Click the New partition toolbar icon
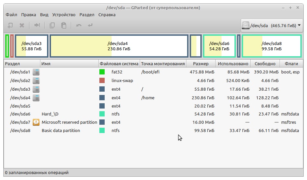Screen dimensions: 307x180 (x=10, y=25)
